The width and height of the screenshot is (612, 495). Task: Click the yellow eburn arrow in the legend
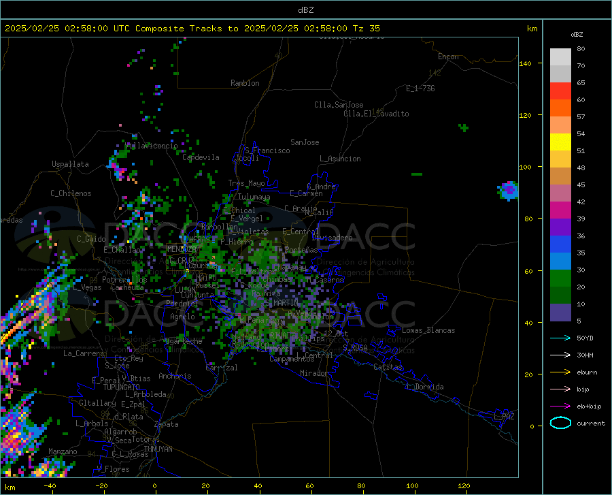coord(560,372)
